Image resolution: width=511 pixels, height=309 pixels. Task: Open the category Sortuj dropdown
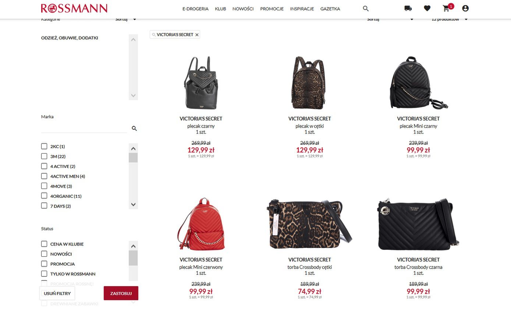pyautogui.click(x=126, y=20)
